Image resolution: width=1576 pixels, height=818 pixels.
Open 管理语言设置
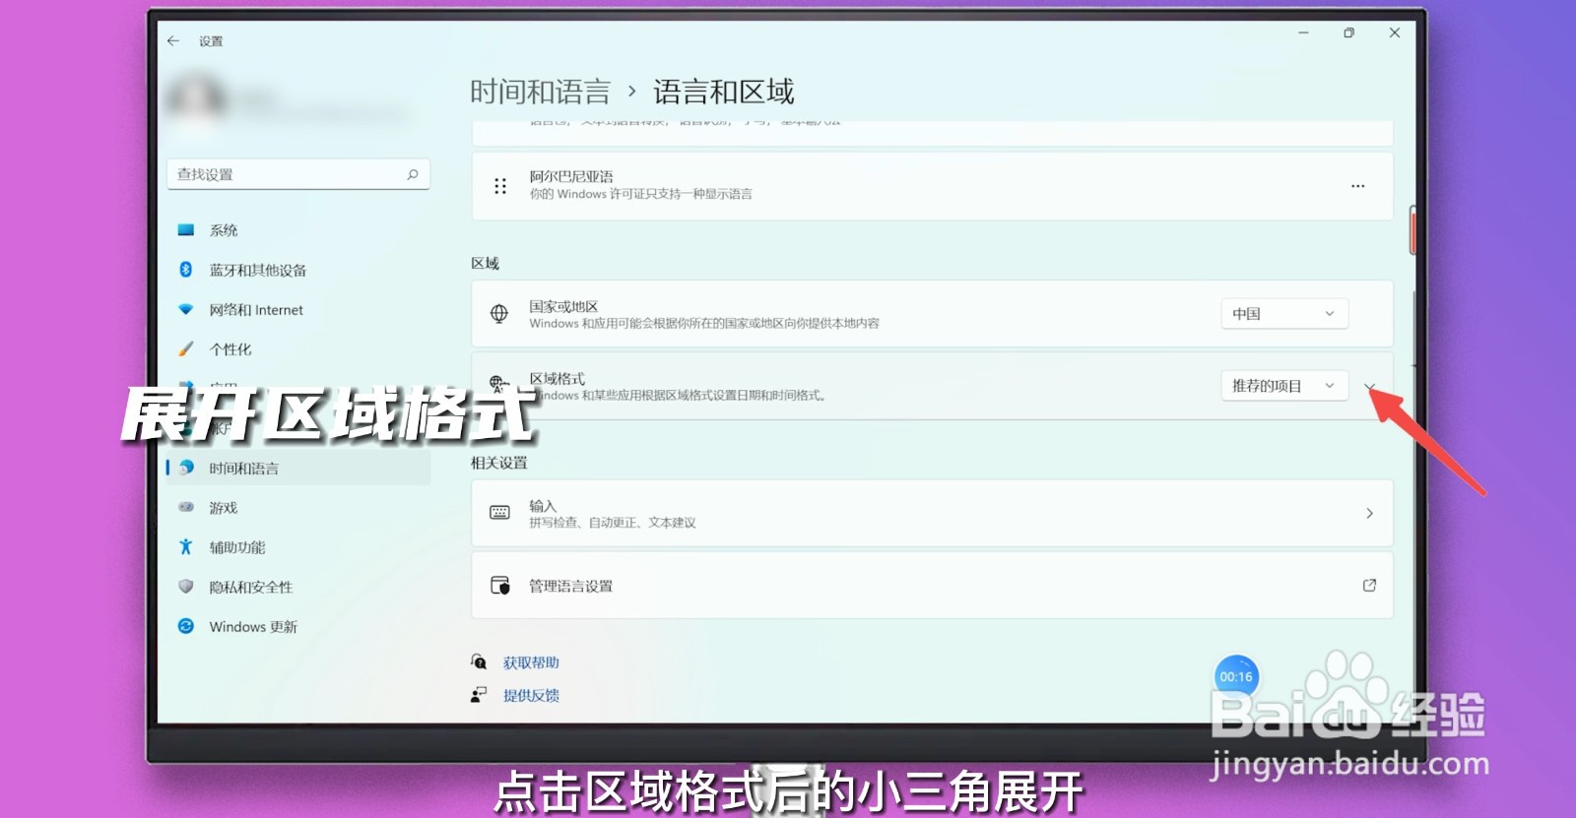(x=932, y=586)
